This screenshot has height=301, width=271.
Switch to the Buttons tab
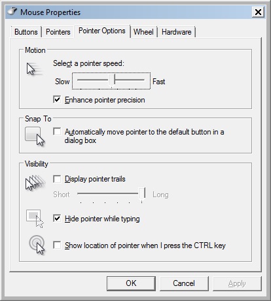(26, 32)
